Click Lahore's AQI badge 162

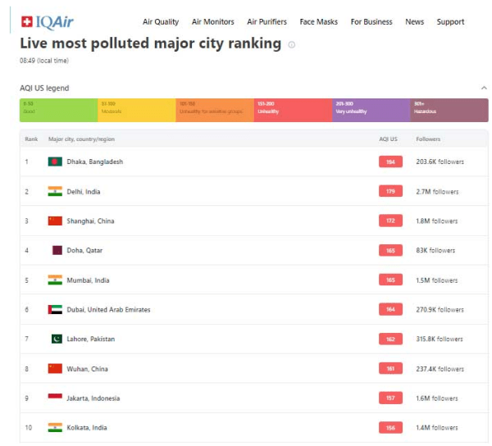coord(390,339)
